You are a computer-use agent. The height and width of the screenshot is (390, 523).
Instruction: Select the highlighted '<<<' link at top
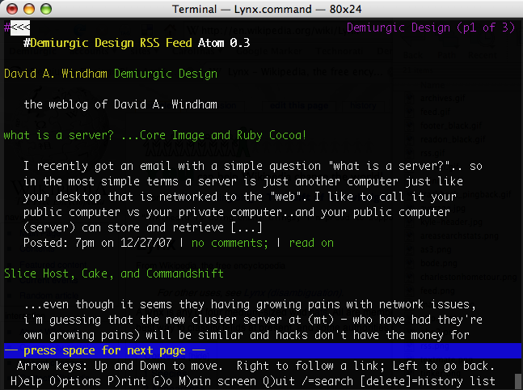point(20,28)
